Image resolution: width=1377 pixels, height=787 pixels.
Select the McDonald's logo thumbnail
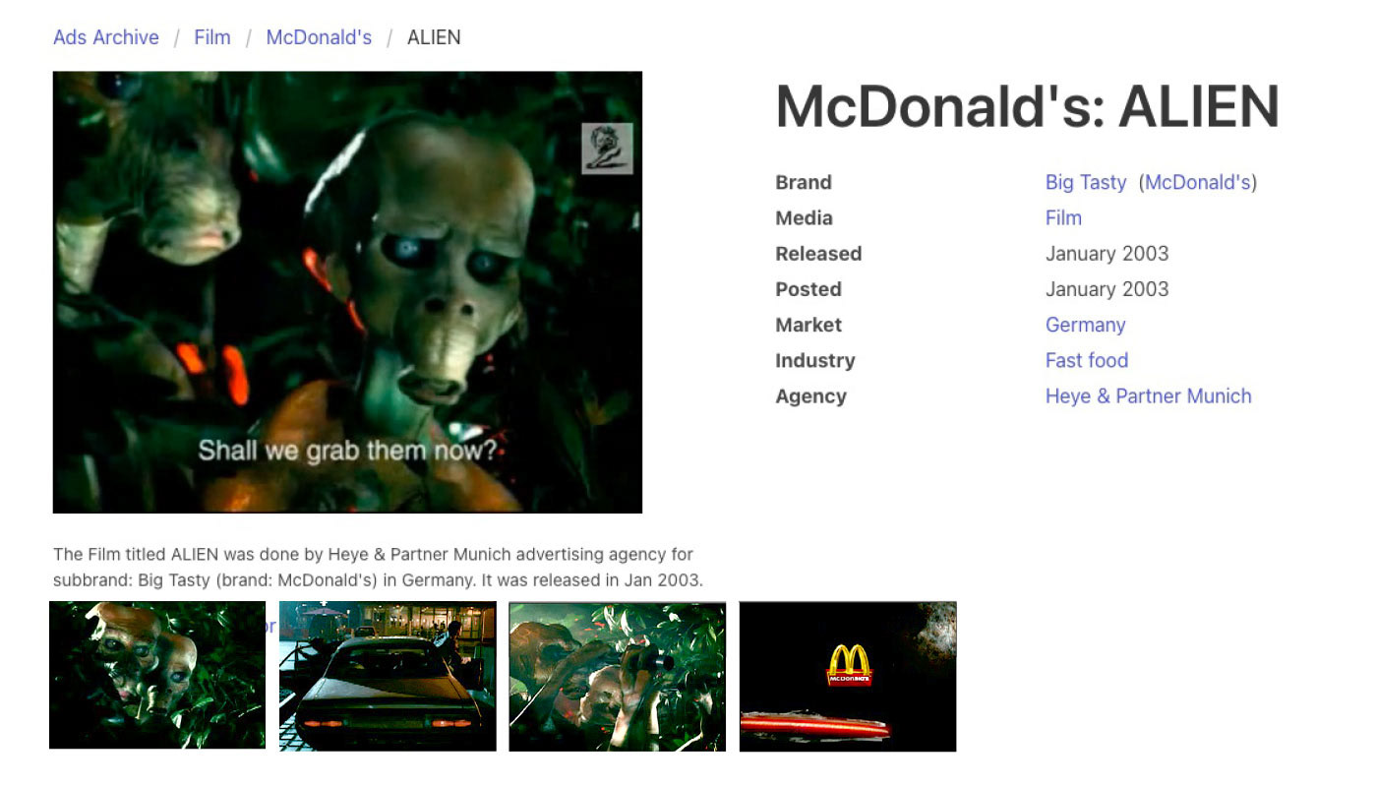click(848, 677)
